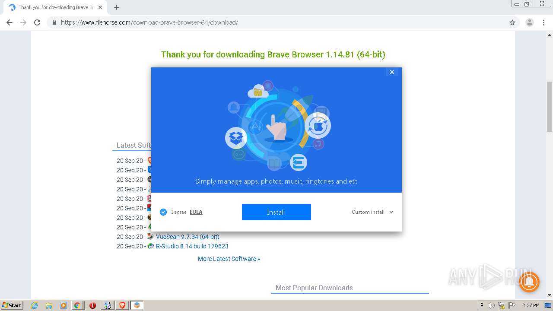Open VueScan 9.7.34 (64-bit) link
The height and width of the screenshot is (311, 553).
pos(188,237)
